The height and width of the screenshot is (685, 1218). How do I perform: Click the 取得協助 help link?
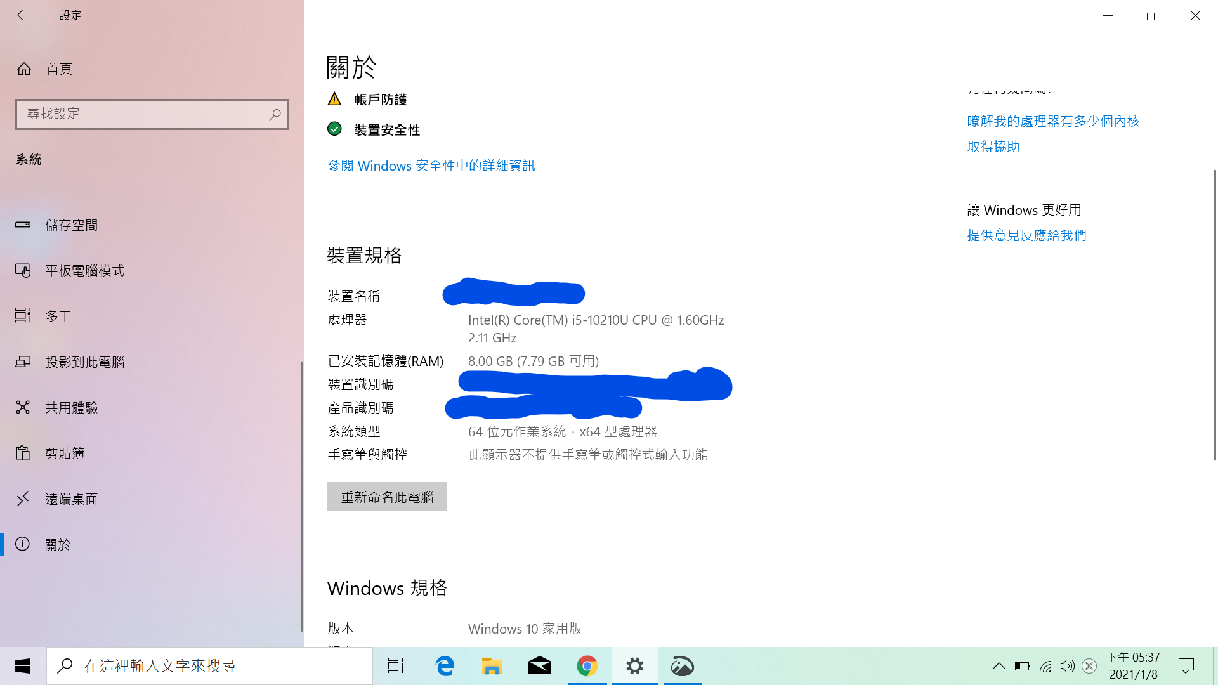point(993,147)
